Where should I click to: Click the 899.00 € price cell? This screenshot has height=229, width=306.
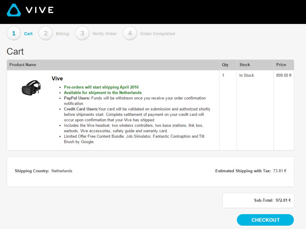284,75
